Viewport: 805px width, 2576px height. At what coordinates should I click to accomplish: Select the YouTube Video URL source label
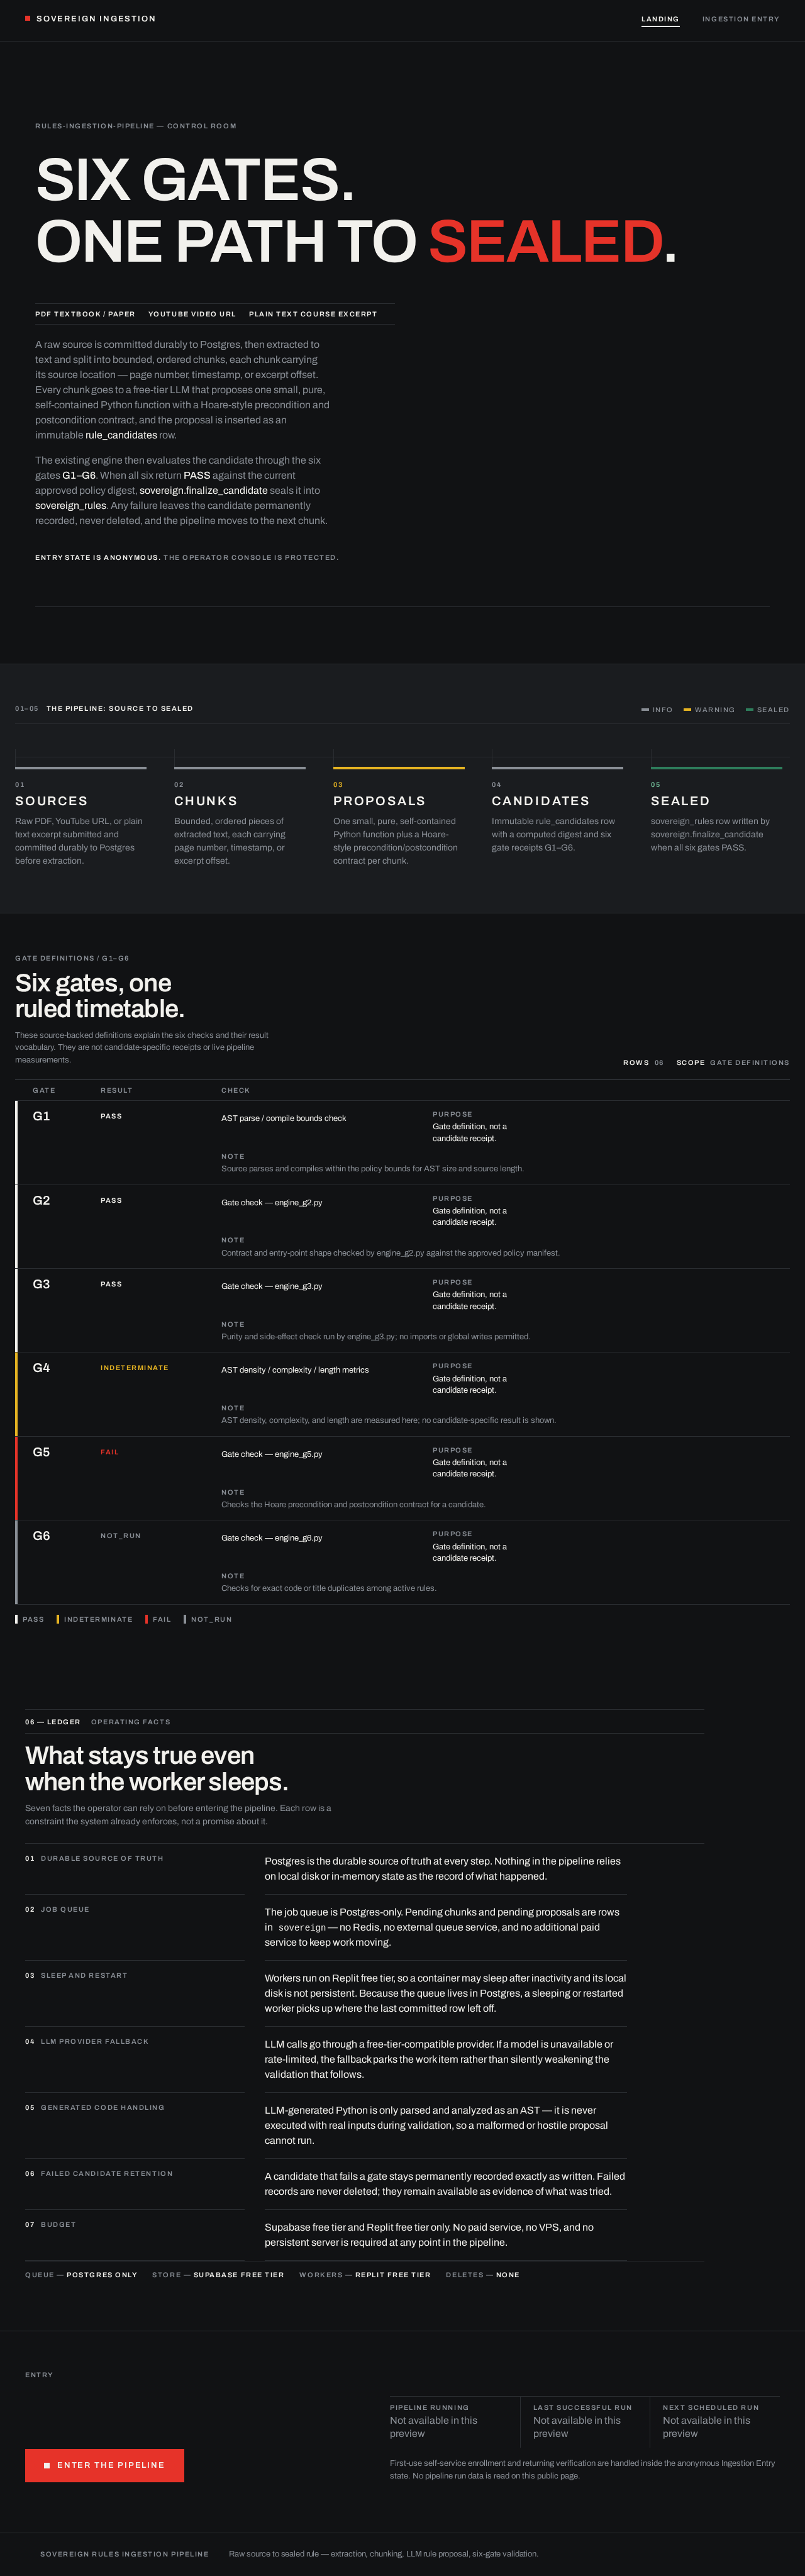click(192, 314)
